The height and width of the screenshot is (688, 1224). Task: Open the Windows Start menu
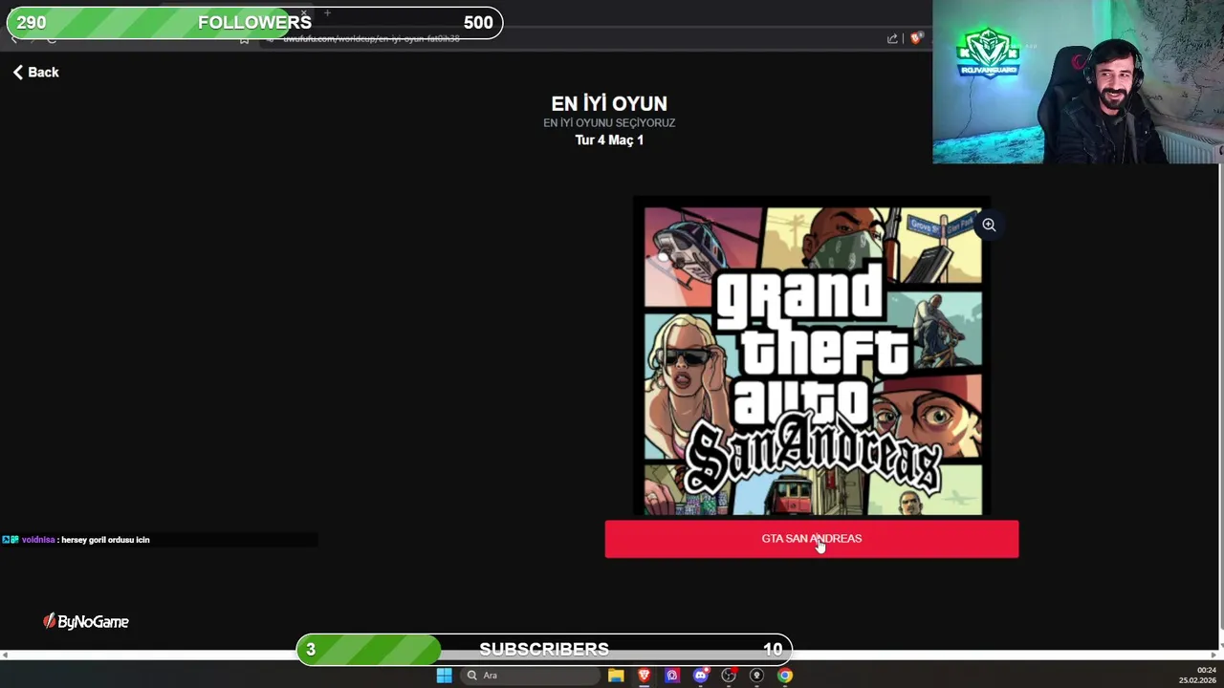[444, 676]
